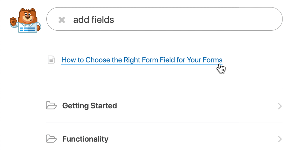Expand Getting Started using its right chevron
The image size is (289, 153).
pyautogui.click(x=280, y=106)
